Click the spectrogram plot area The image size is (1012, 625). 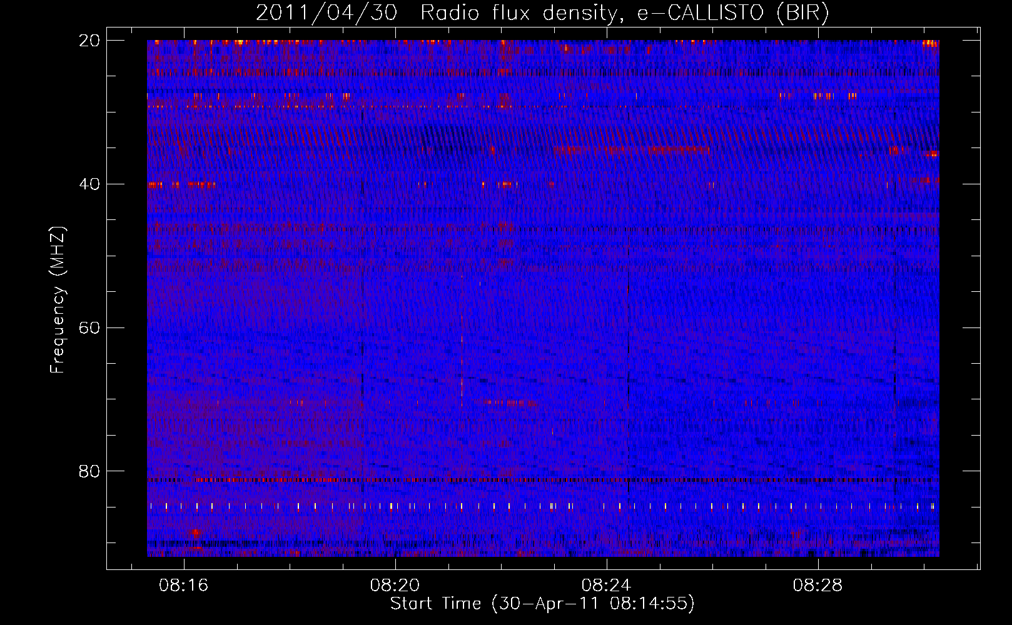(543, 298)
